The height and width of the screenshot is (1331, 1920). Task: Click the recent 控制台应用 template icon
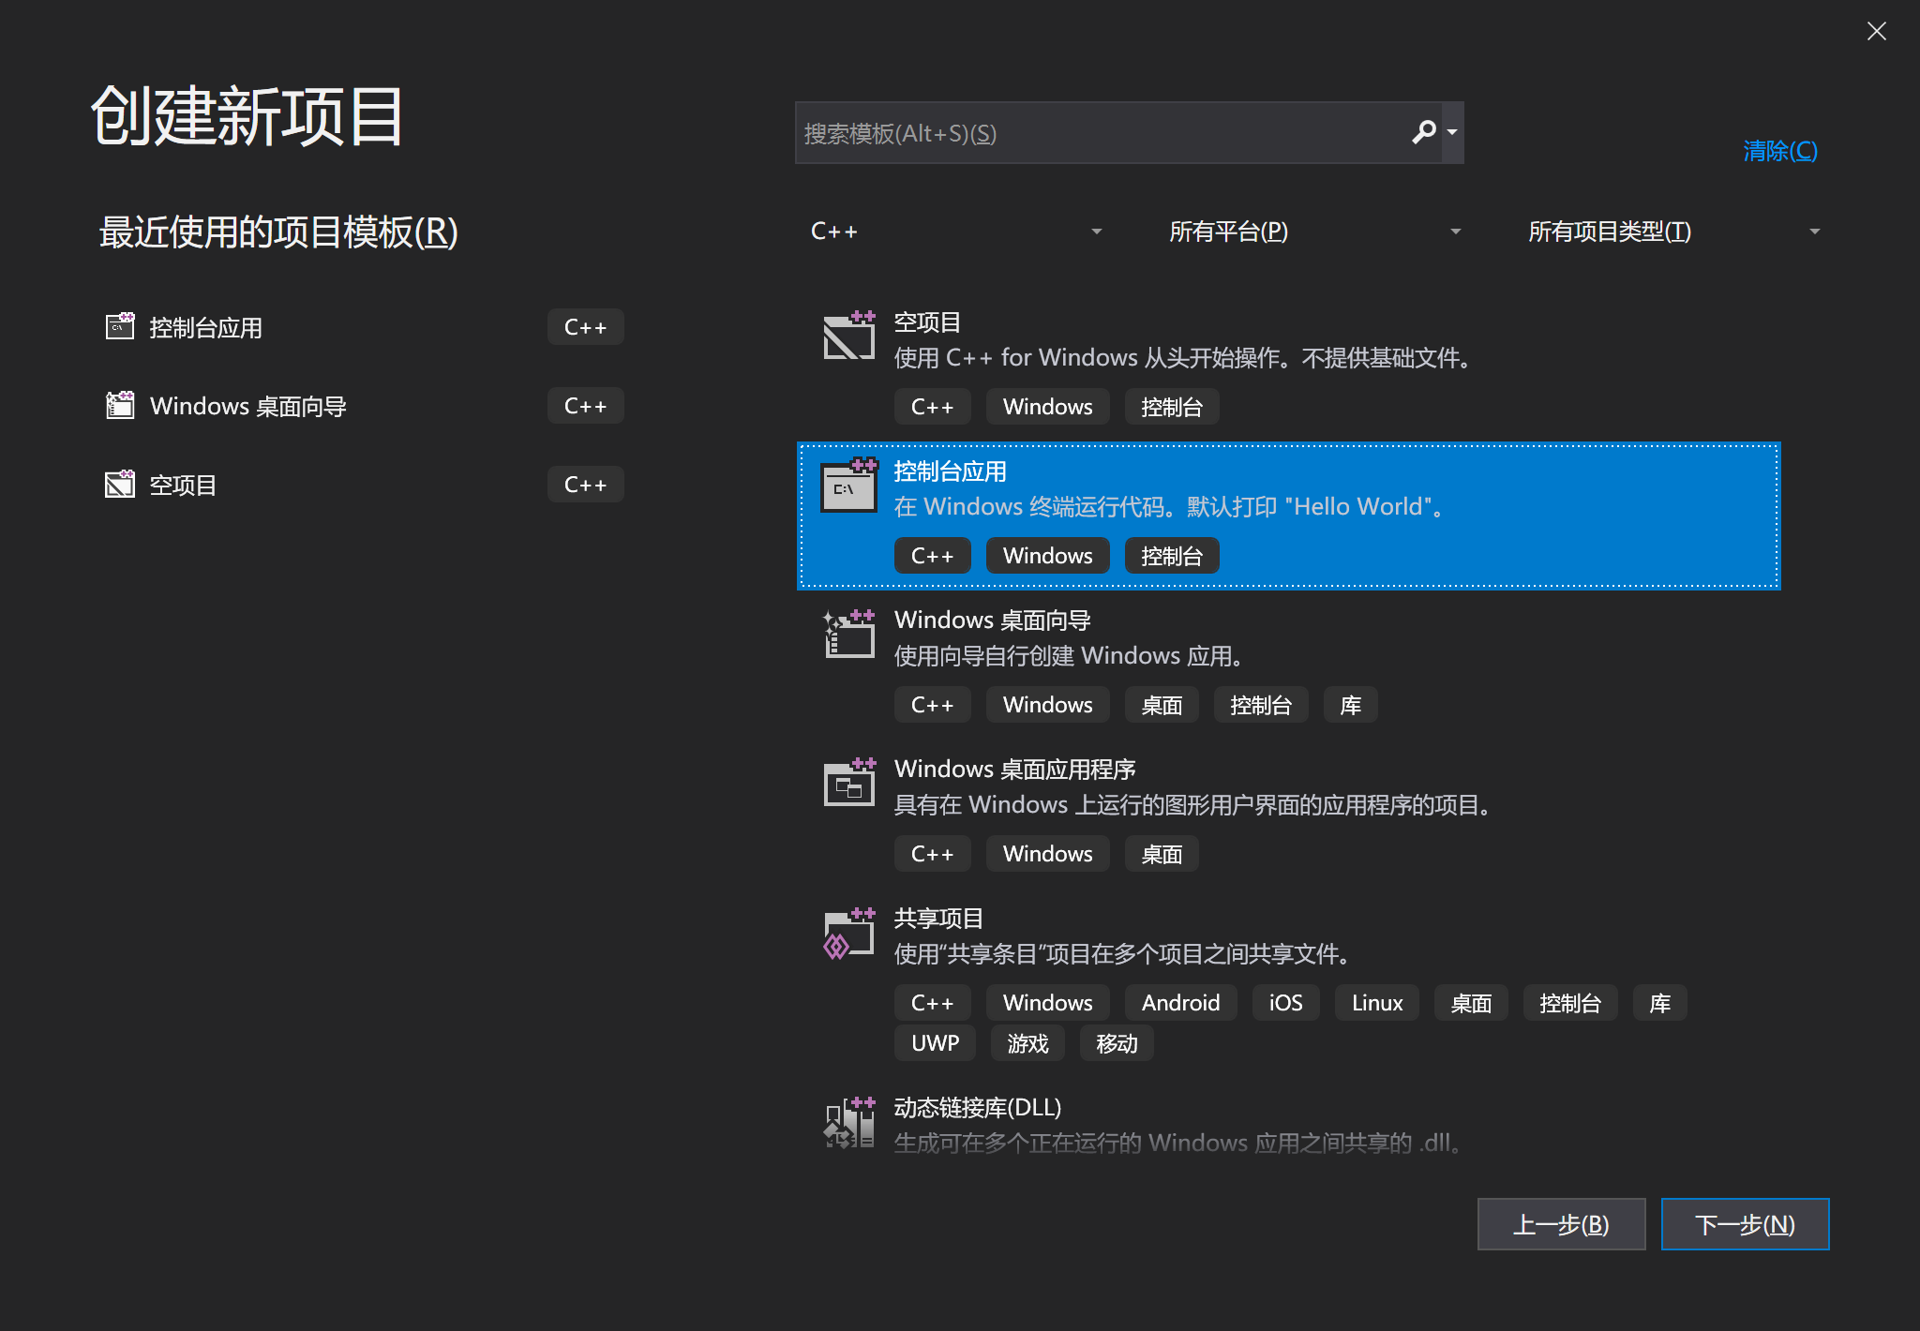120,326
